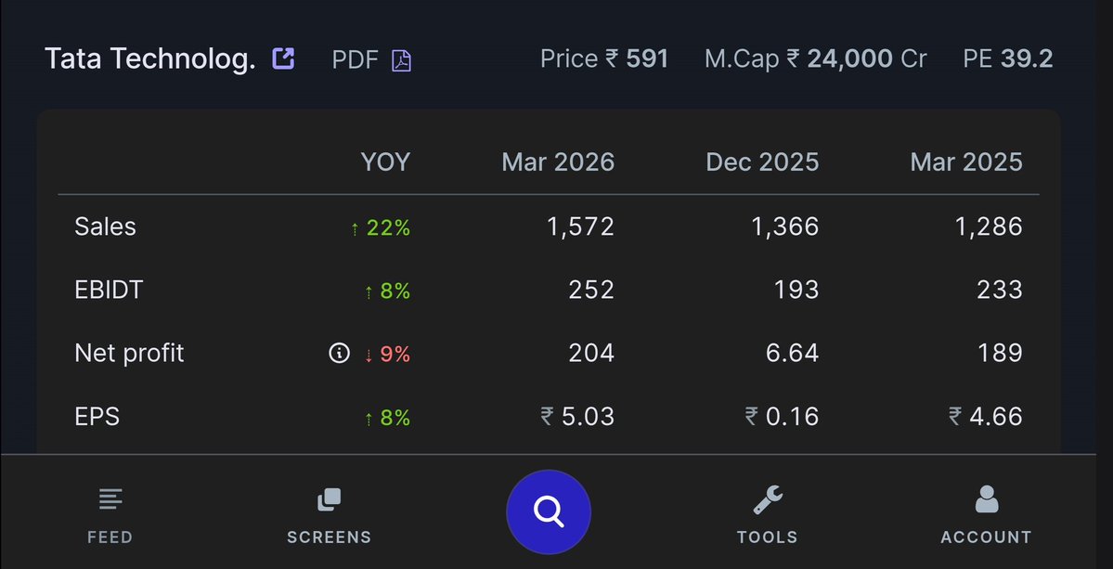Select the M.Cap ₹ 24,000 Cr text
Screen dimensions: 1113x569
pyautogui.click(x=816, y=59)
